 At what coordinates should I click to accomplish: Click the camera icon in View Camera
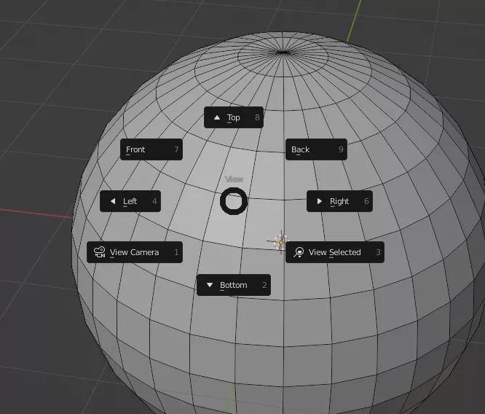(99, 252)
